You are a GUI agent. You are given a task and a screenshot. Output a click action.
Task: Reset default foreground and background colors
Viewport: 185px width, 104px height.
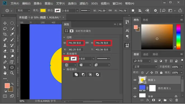click(5, 91)
